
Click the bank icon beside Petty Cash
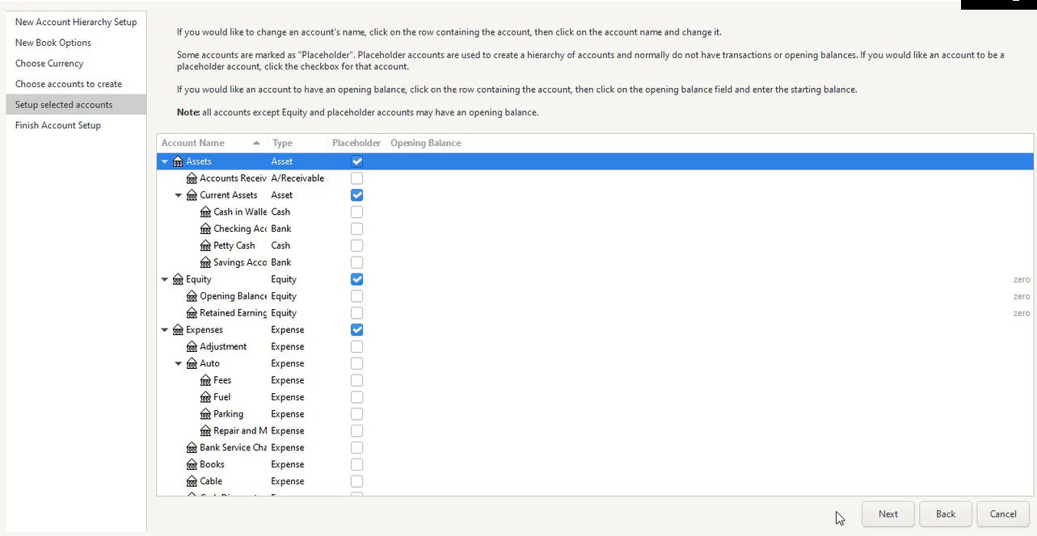pyautogui.click(x=205, y=245)
